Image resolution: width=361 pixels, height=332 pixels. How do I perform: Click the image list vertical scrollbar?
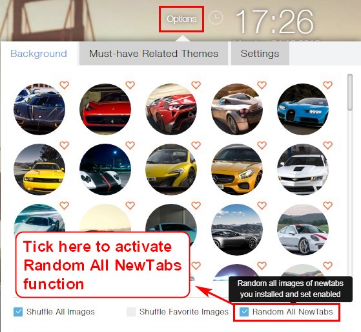[350, 93]
